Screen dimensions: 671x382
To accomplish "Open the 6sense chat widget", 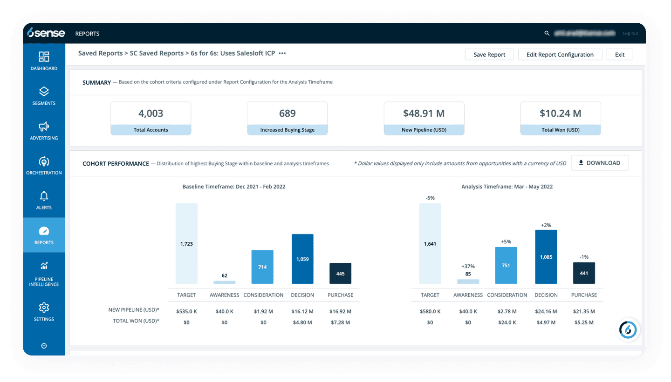I will 628,329.
